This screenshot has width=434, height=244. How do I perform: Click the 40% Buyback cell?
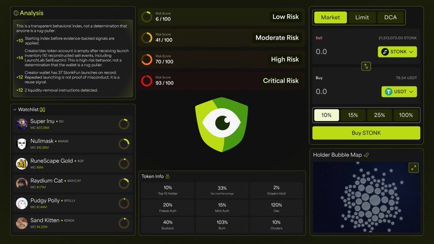coord(168,225)
